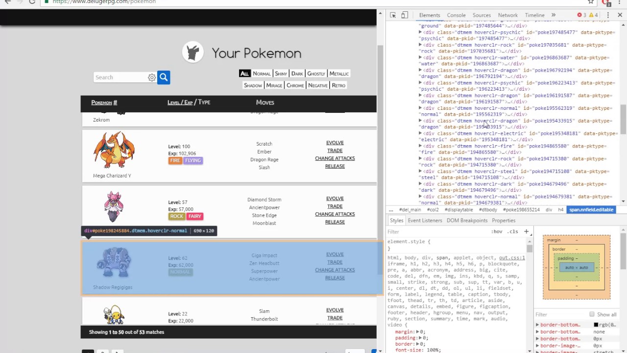Click Shadow Regigigas sprite
Image resolution: width=627 pixels, height=353 pixels.
[114, 263]
